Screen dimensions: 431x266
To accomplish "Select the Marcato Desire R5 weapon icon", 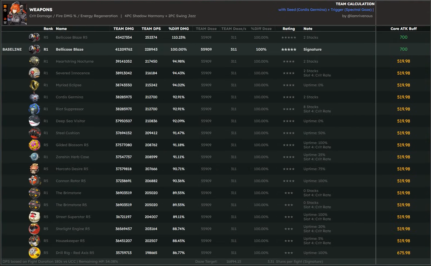I will (x=34, y=169).
